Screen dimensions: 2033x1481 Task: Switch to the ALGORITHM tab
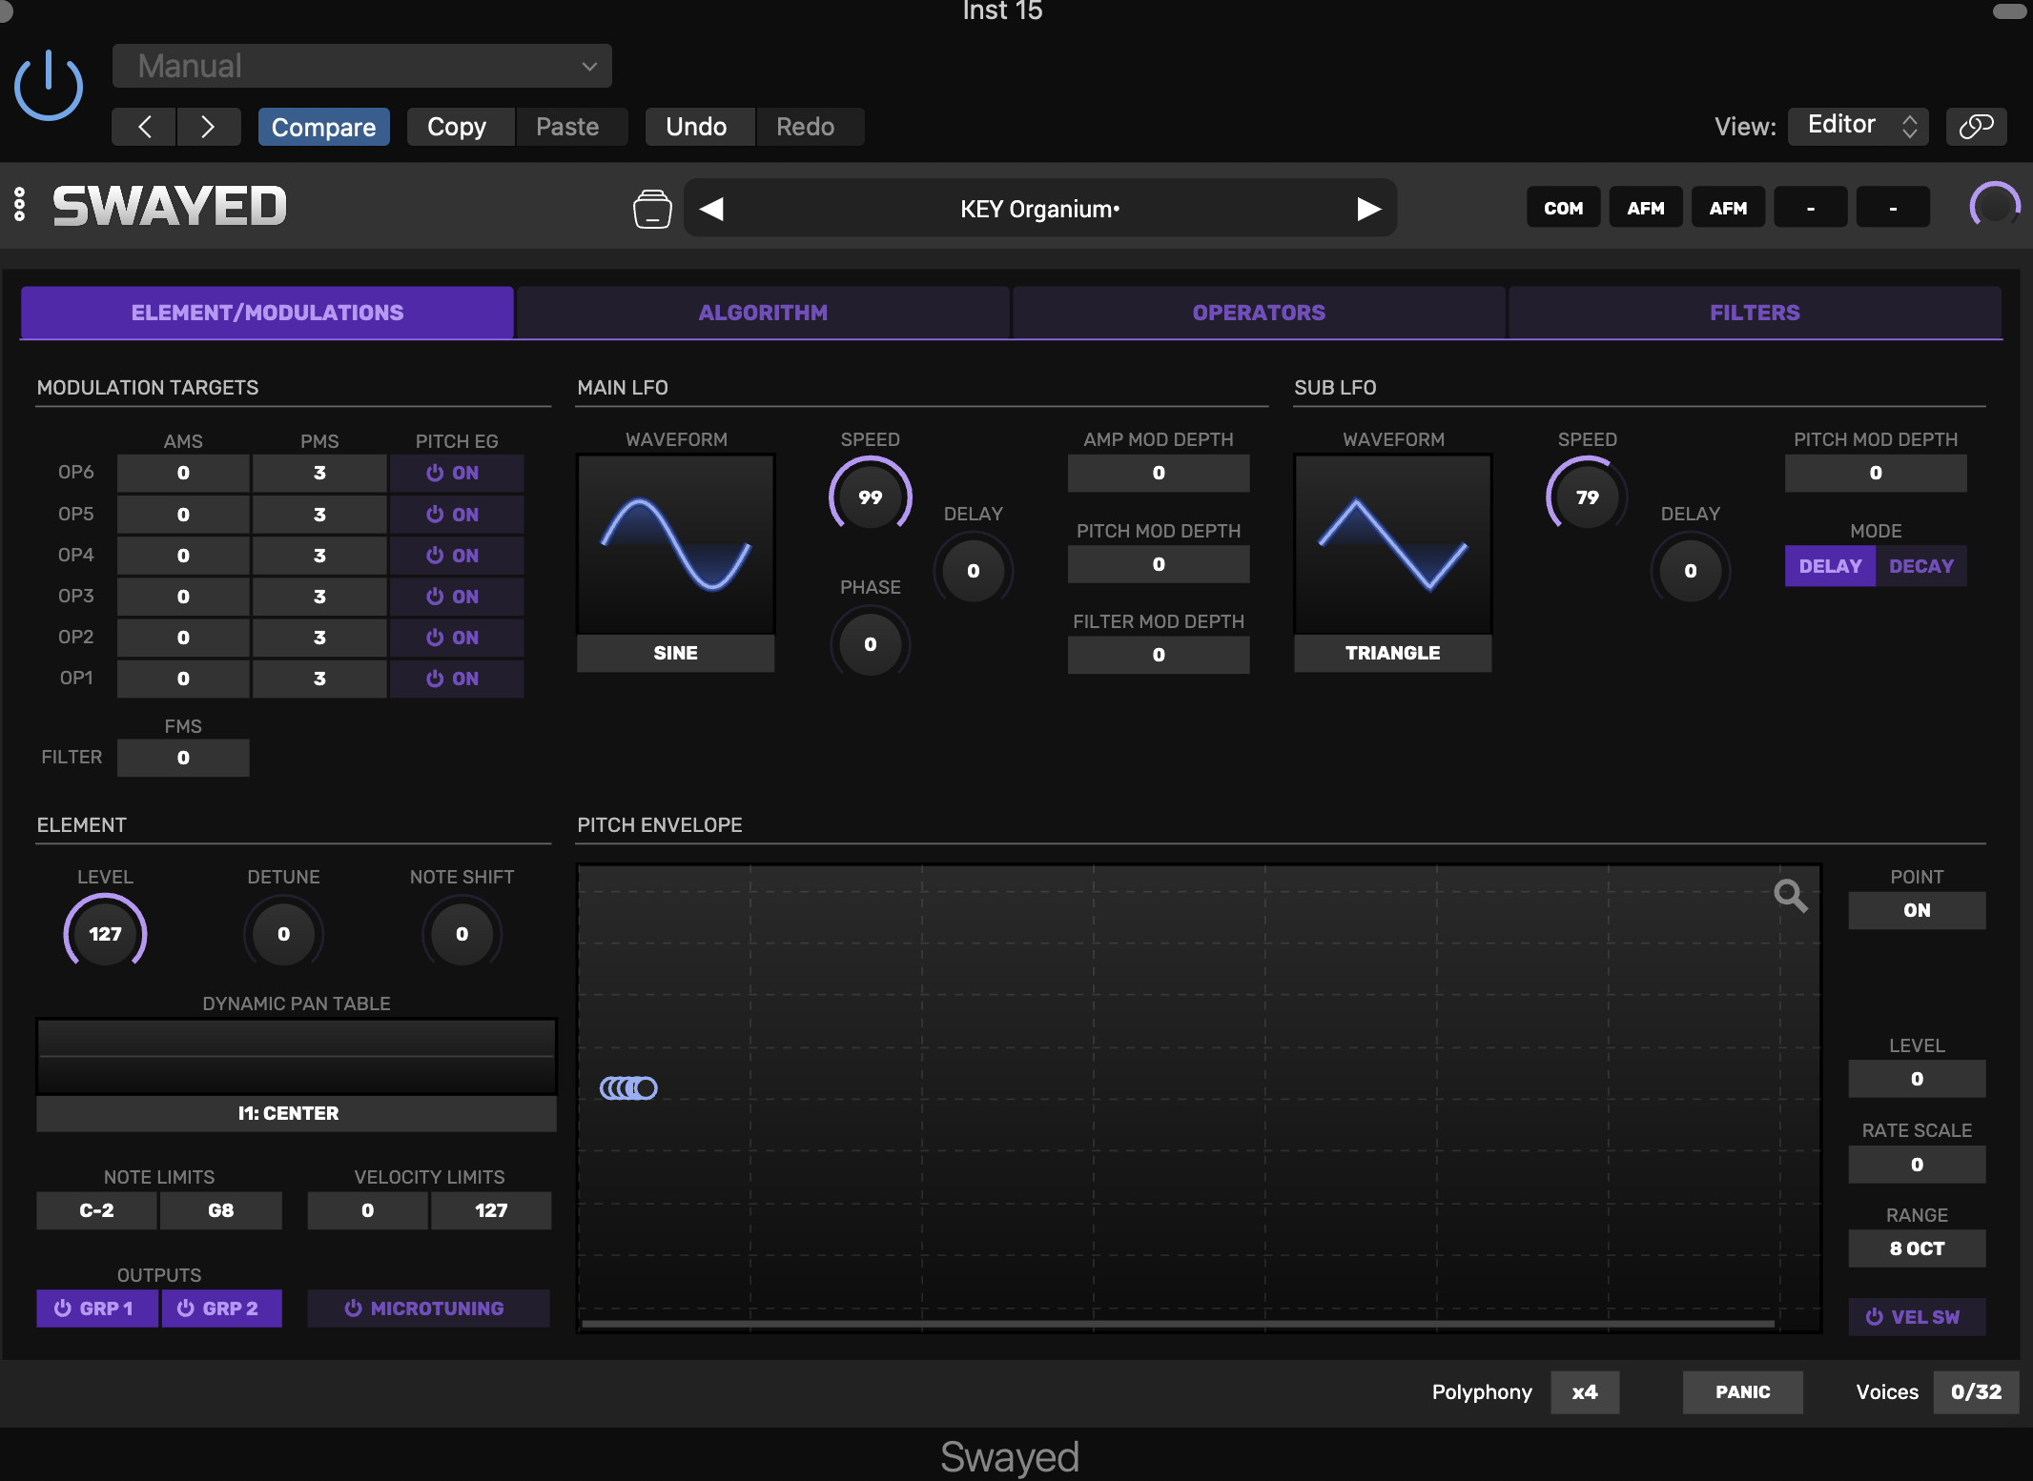click(x=763, y=313)
